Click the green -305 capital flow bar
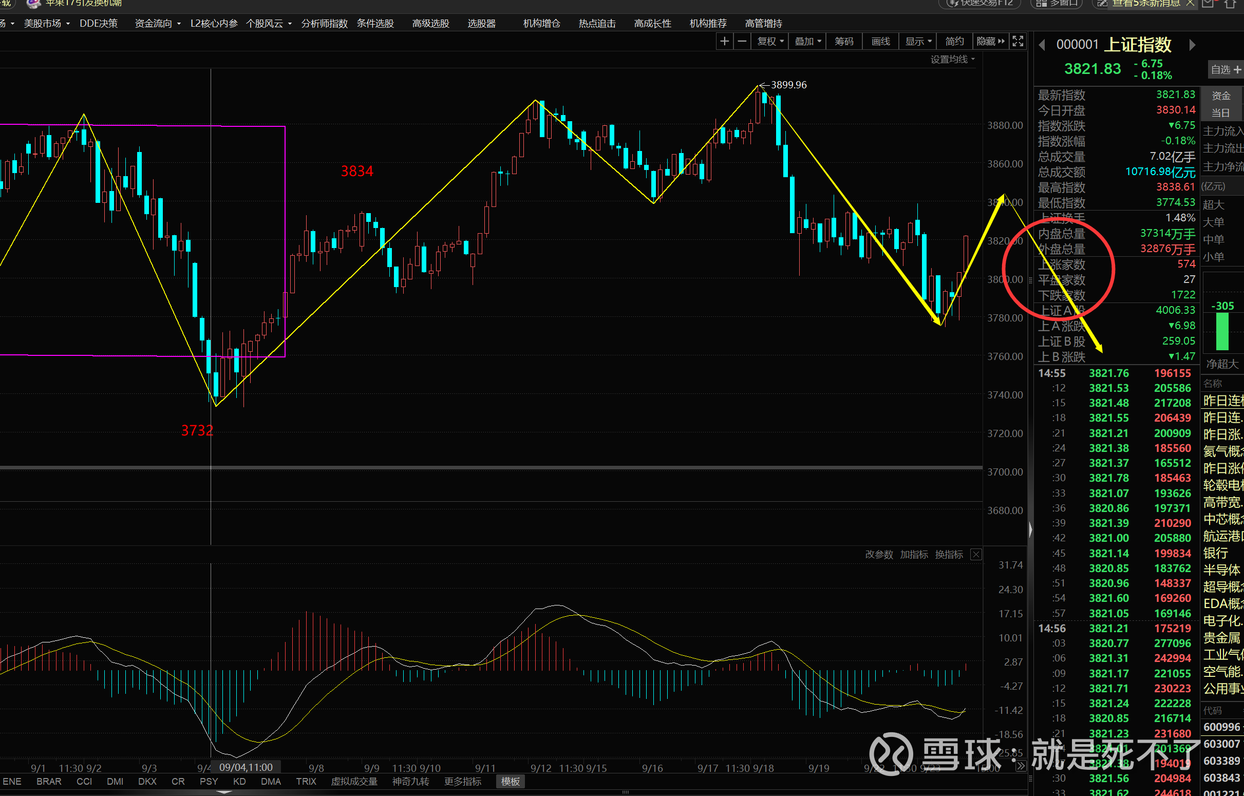The width and height of the screenshot is (1244, 796). pos(1222,331)
